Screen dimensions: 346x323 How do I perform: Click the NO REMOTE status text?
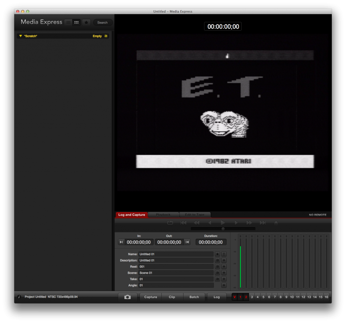tap(318, 215)
